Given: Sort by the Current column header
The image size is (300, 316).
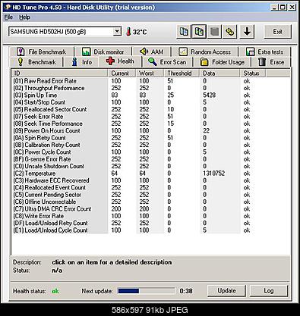Looking at the screenshot, I should click(x=122, y=74).
